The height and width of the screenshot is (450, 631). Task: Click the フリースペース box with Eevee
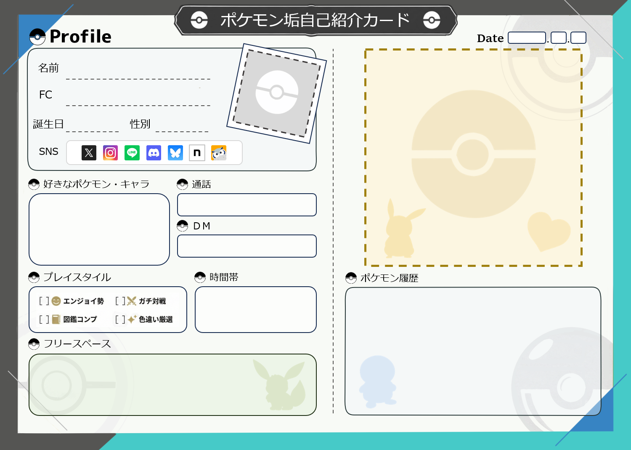pos(172,385)
